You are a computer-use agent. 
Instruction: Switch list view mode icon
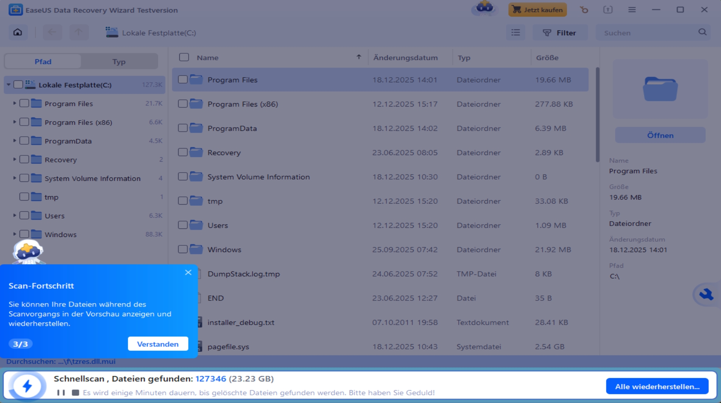pyautogui.click(x=516, y=33)
